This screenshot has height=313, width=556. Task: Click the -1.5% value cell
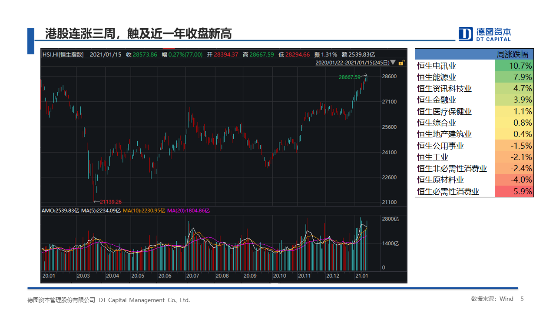coord(514,146)
